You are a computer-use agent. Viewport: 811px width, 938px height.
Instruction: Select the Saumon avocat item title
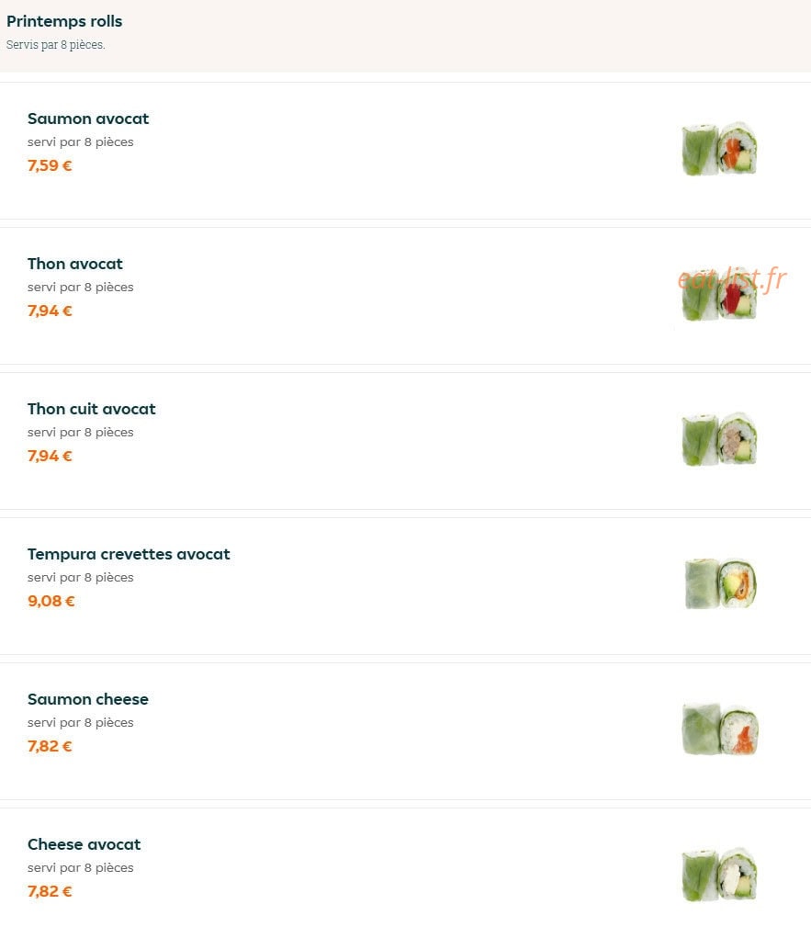click(88, 119)
